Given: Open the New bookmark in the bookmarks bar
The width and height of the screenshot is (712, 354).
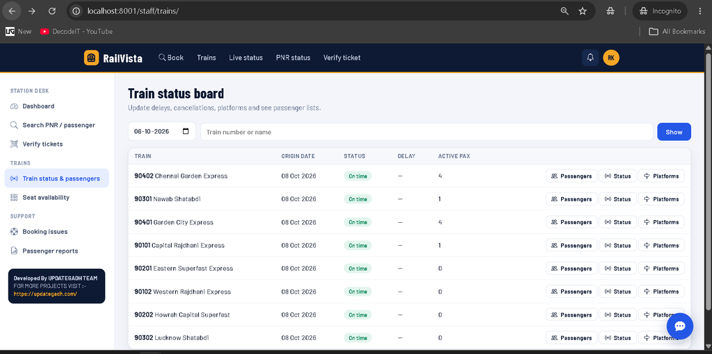Looking at the screenshot, I should tap(19, 31).
